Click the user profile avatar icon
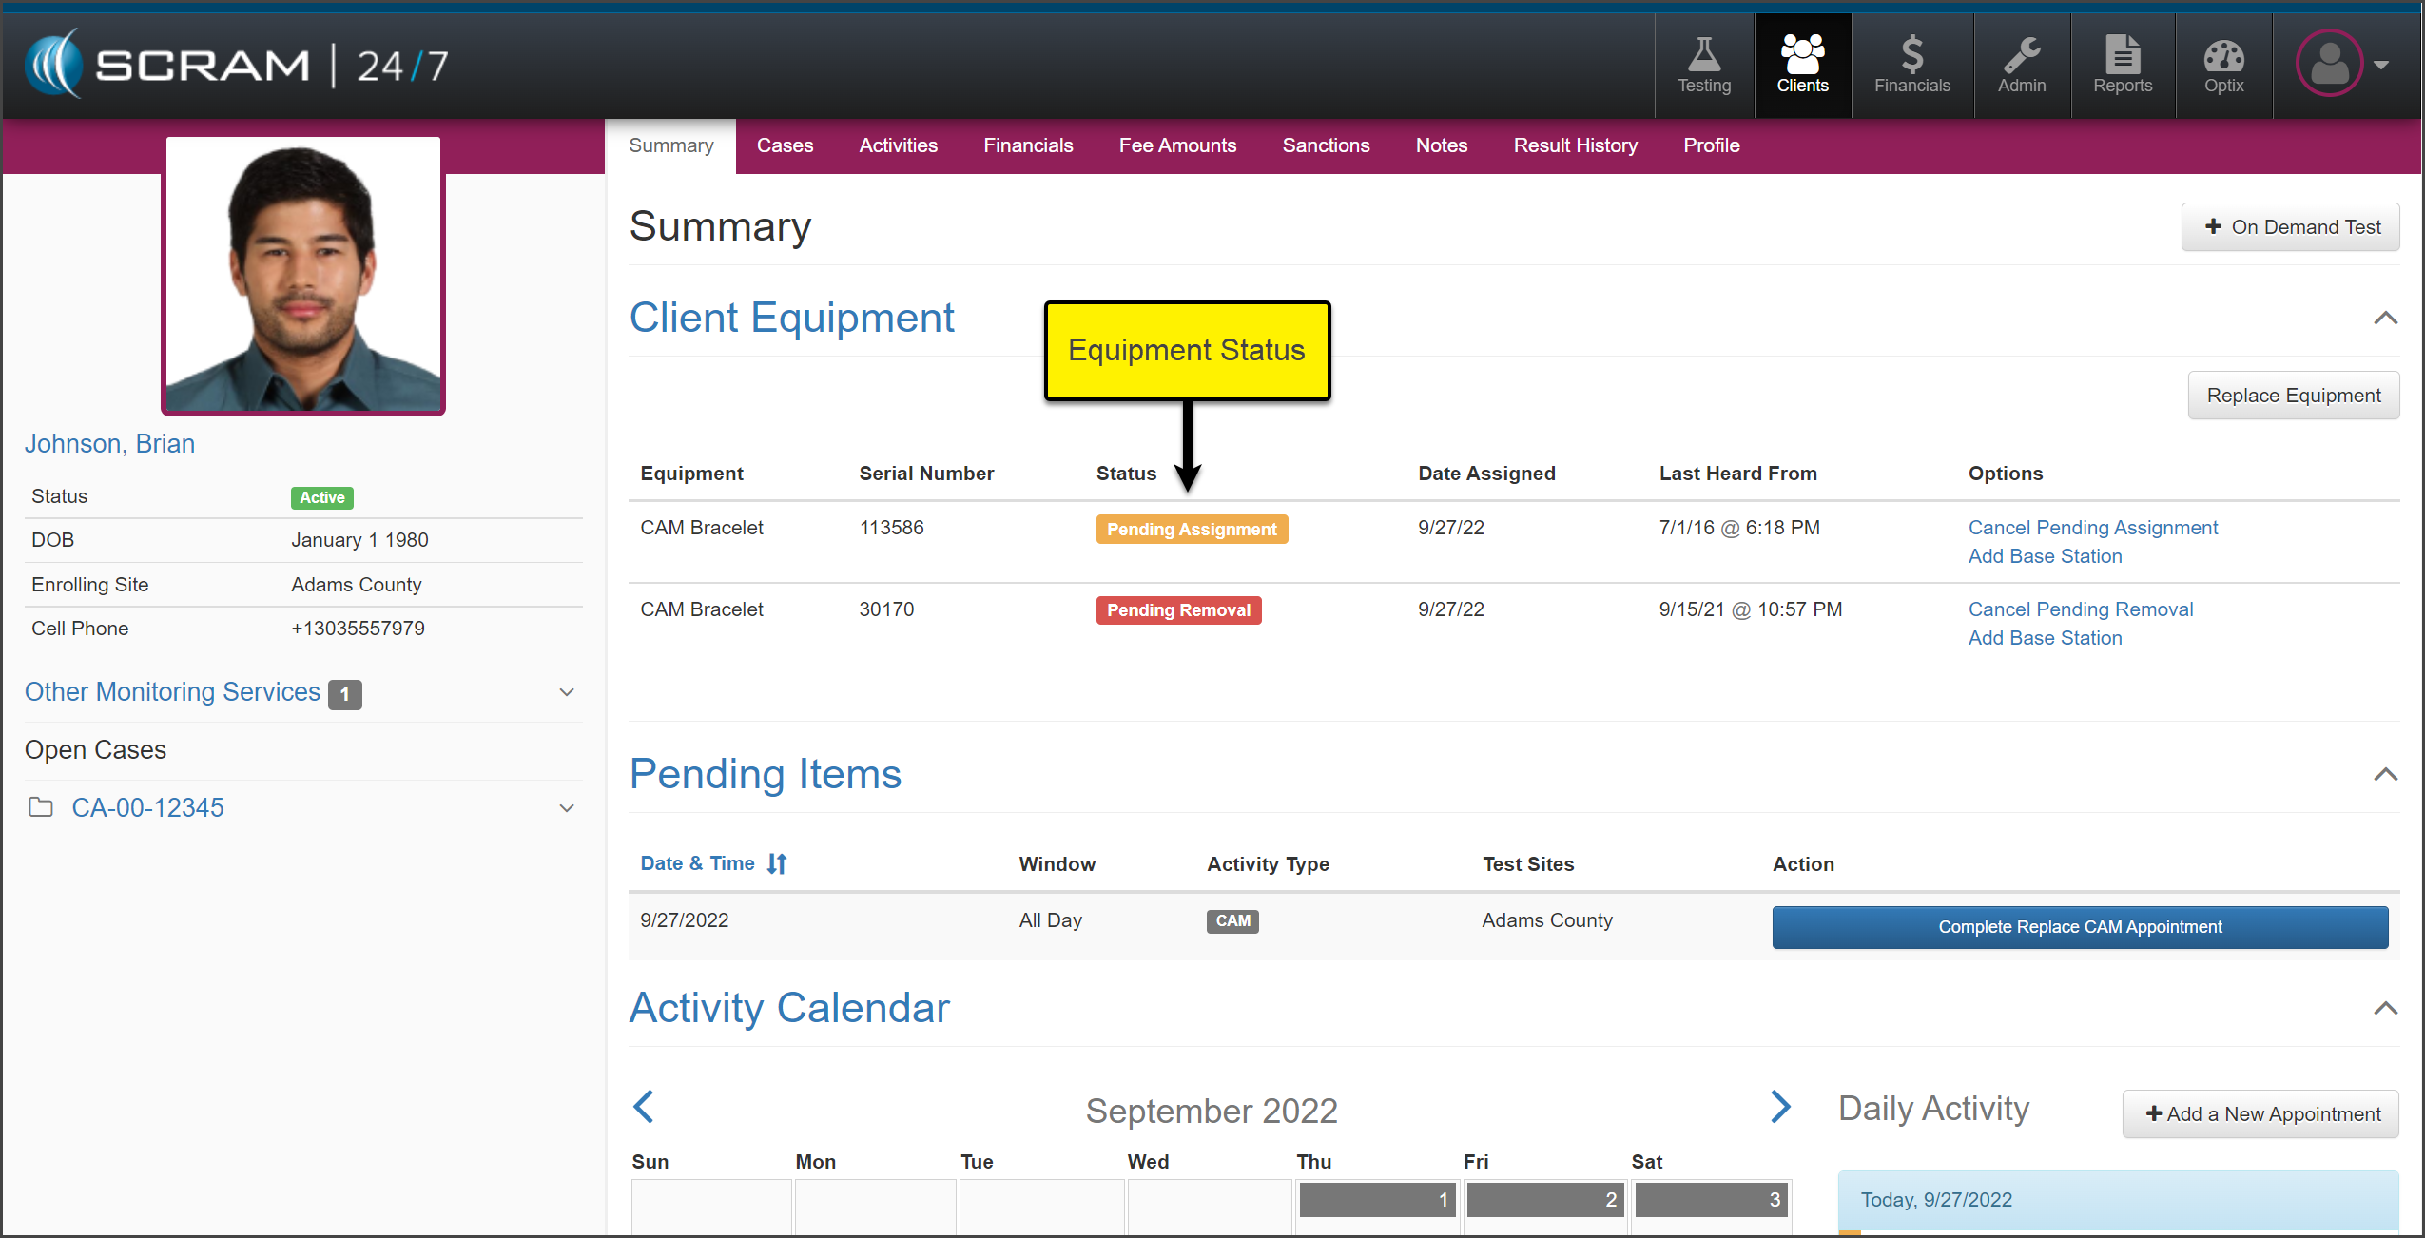 2330,64
